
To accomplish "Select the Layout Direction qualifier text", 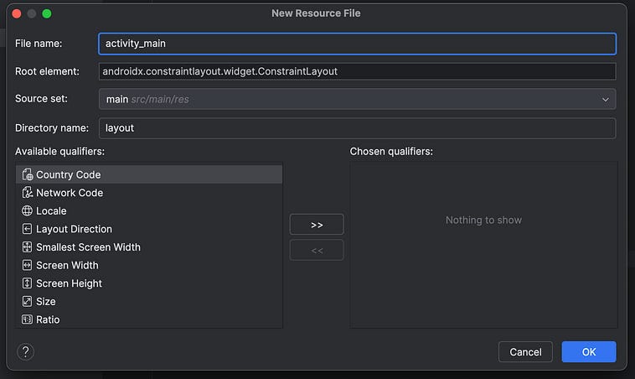I will click(74, 229).
